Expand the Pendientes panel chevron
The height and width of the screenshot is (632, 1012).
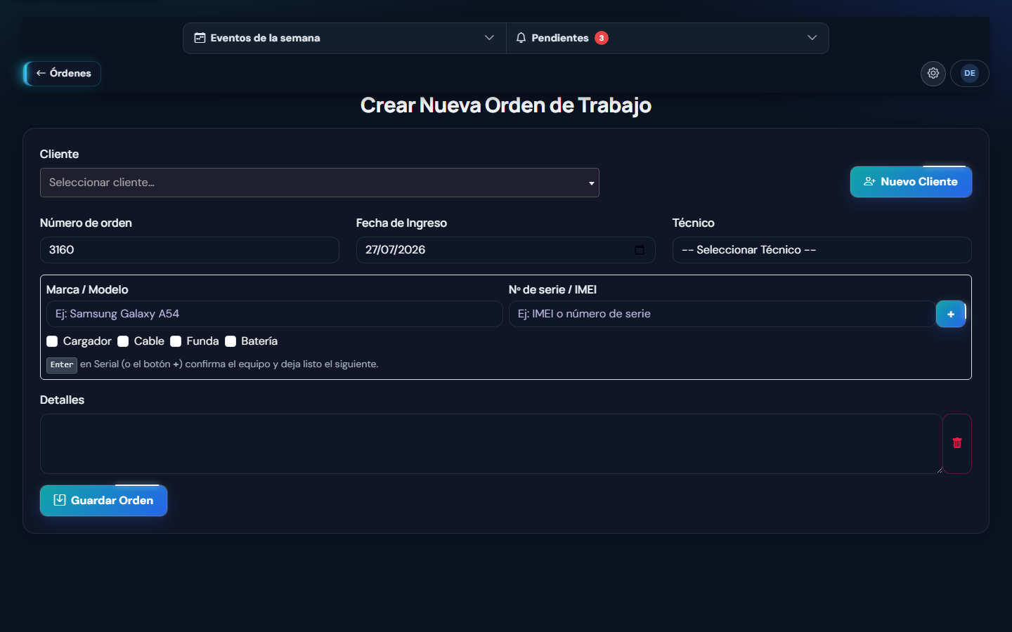point(812,38)
